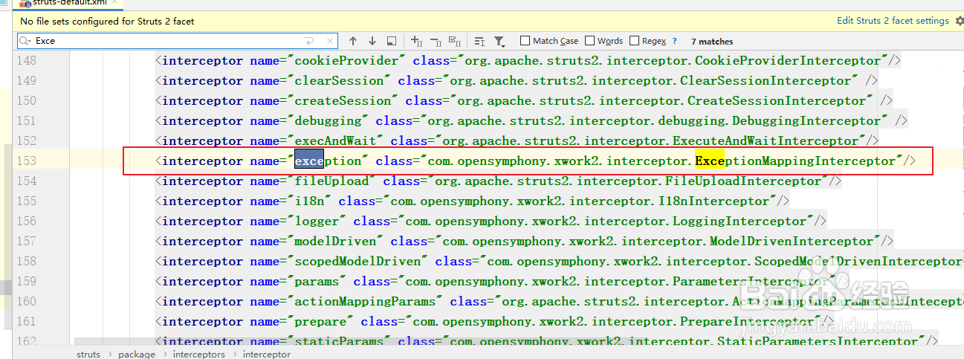
Task: Click the '7 matches' count label
Action: pyautogui.click(x=712, y=42)
